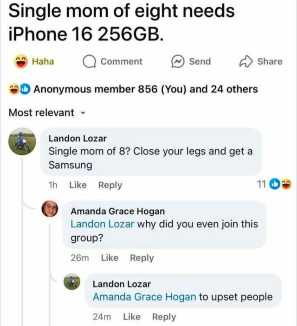Open reactions list via post's like icon
Image resolution: width=297 pixels, height=326 pixels.
click(x=25, y=89)
